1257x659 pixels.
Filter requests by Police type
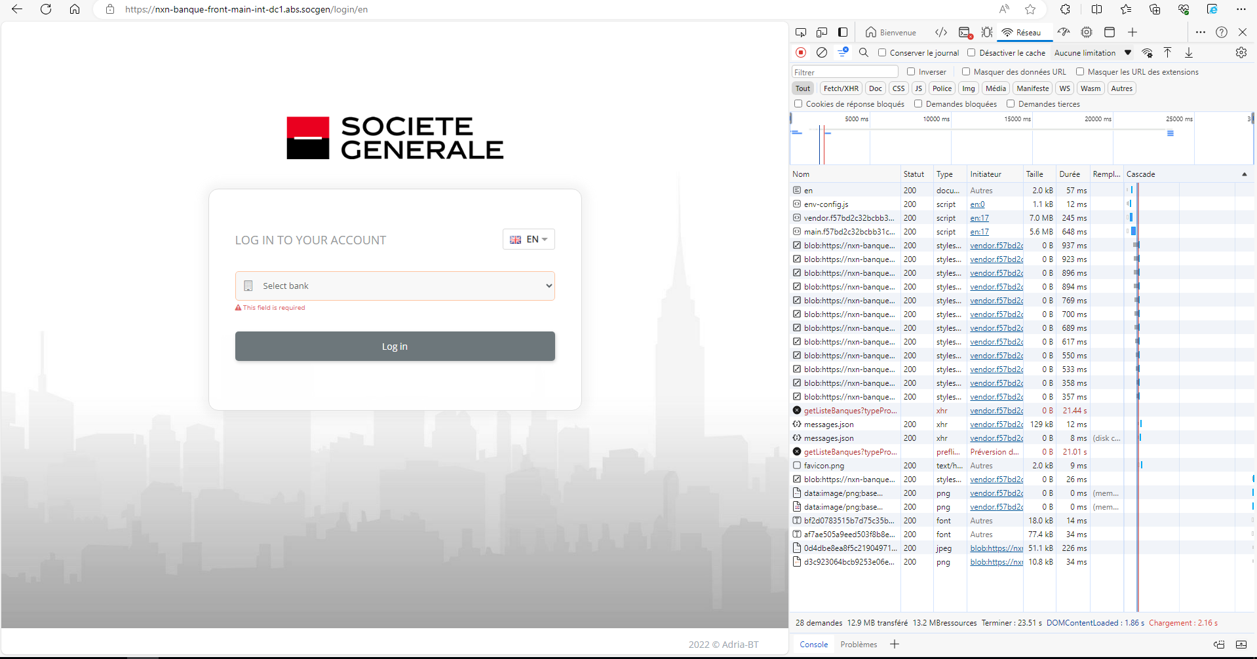942,88
